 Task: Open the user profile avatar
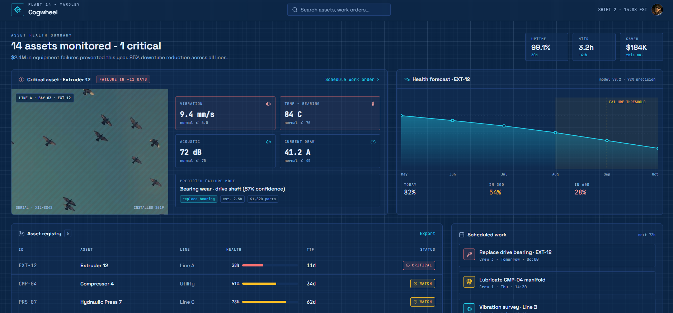coord(657,10)
